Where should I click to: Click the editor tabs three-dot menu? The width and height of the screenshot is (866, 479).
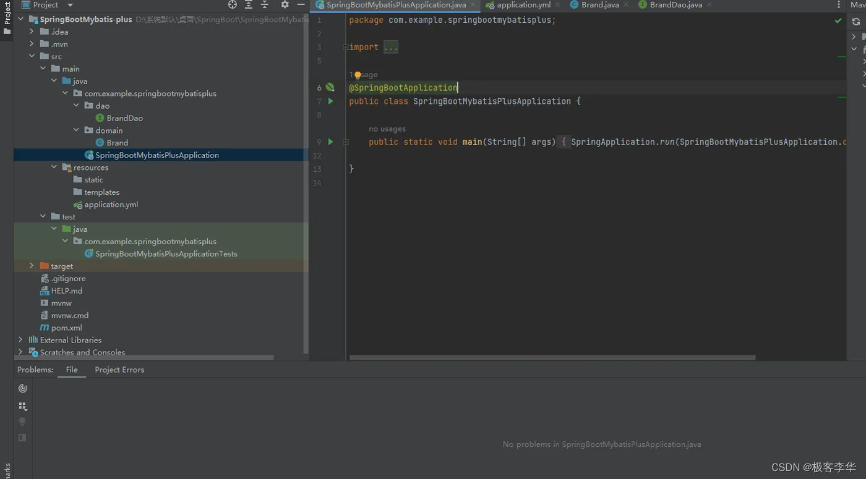click(x=839, y=5)
